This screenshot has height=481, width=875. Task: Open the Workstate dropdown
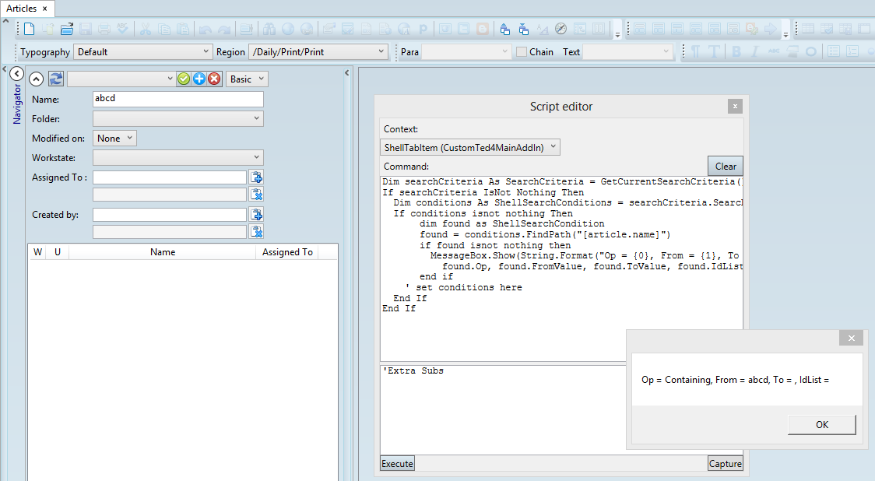point(178,158)
